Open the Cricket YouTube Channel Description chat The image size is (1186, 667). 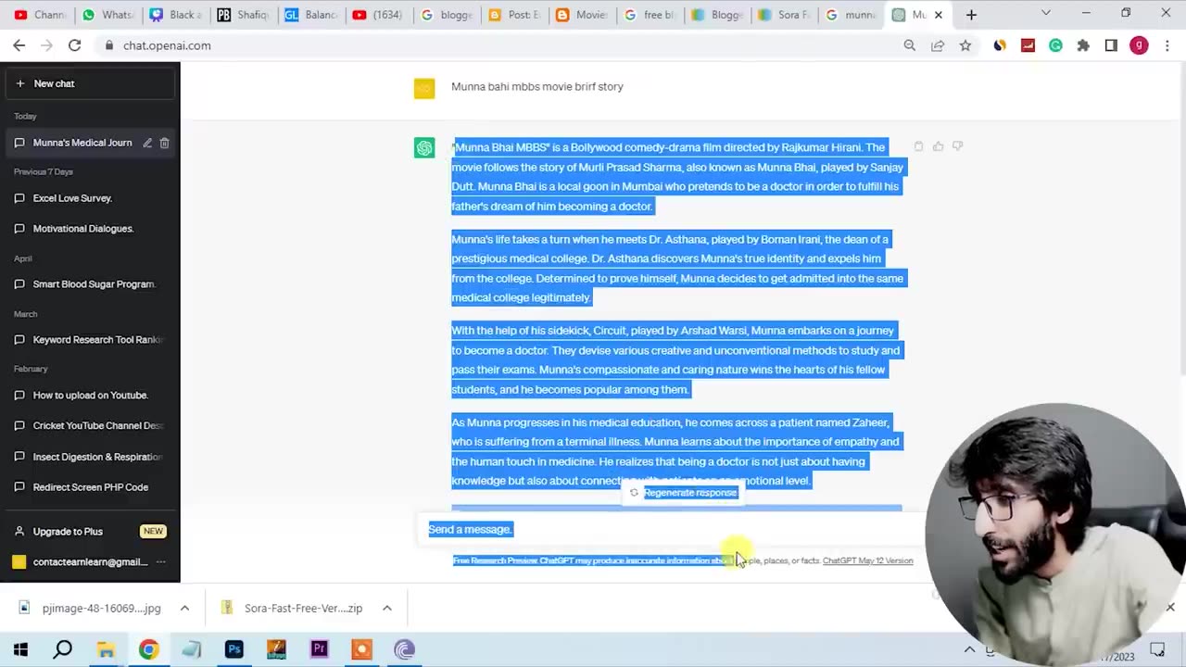point(90,426)
